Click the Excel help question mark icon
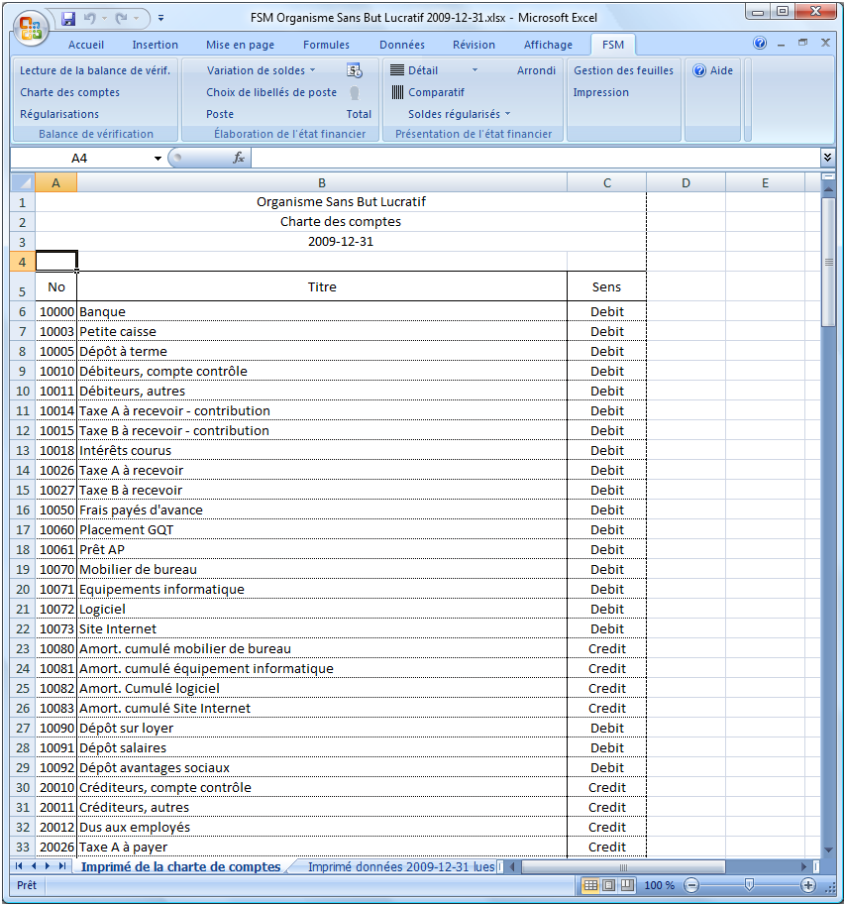Screen dimensions: 846x906 (760, 44)
